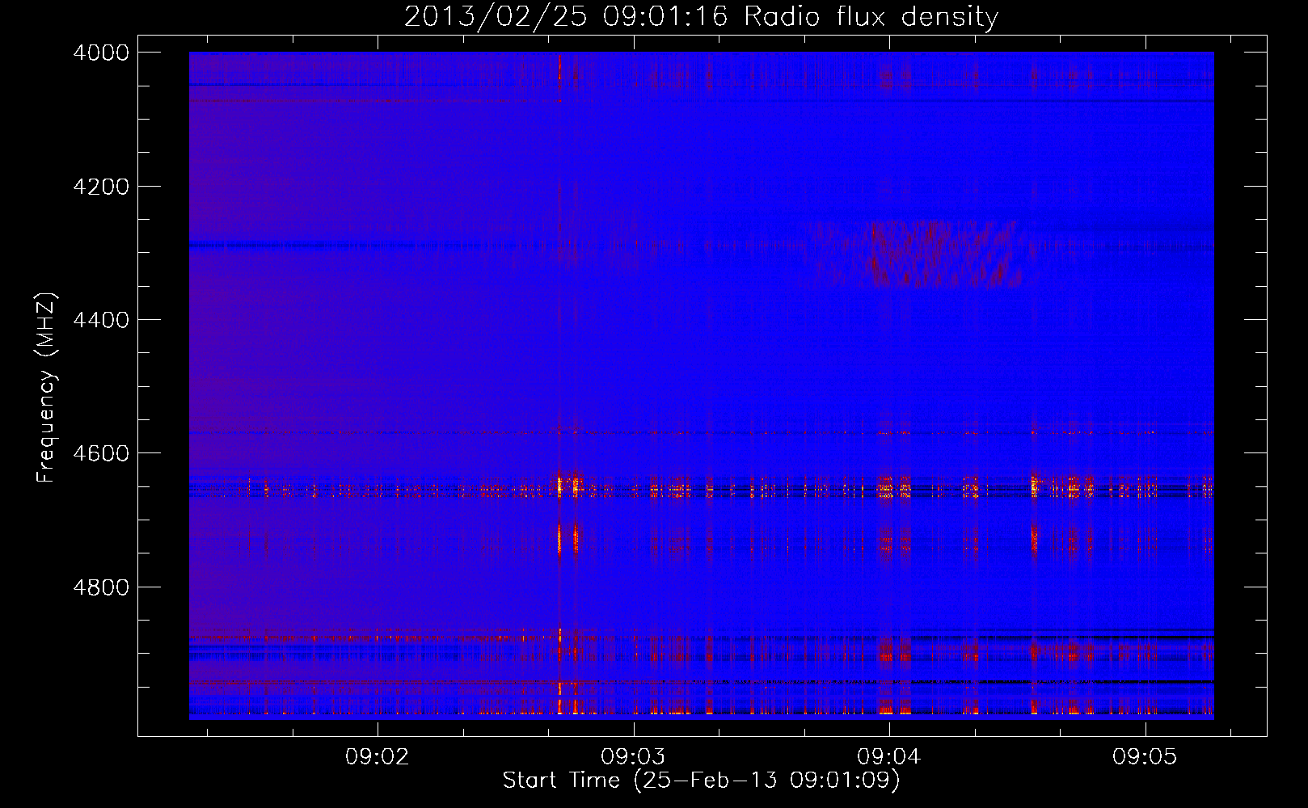Click the 09:03 time axis label

(633, 757)
